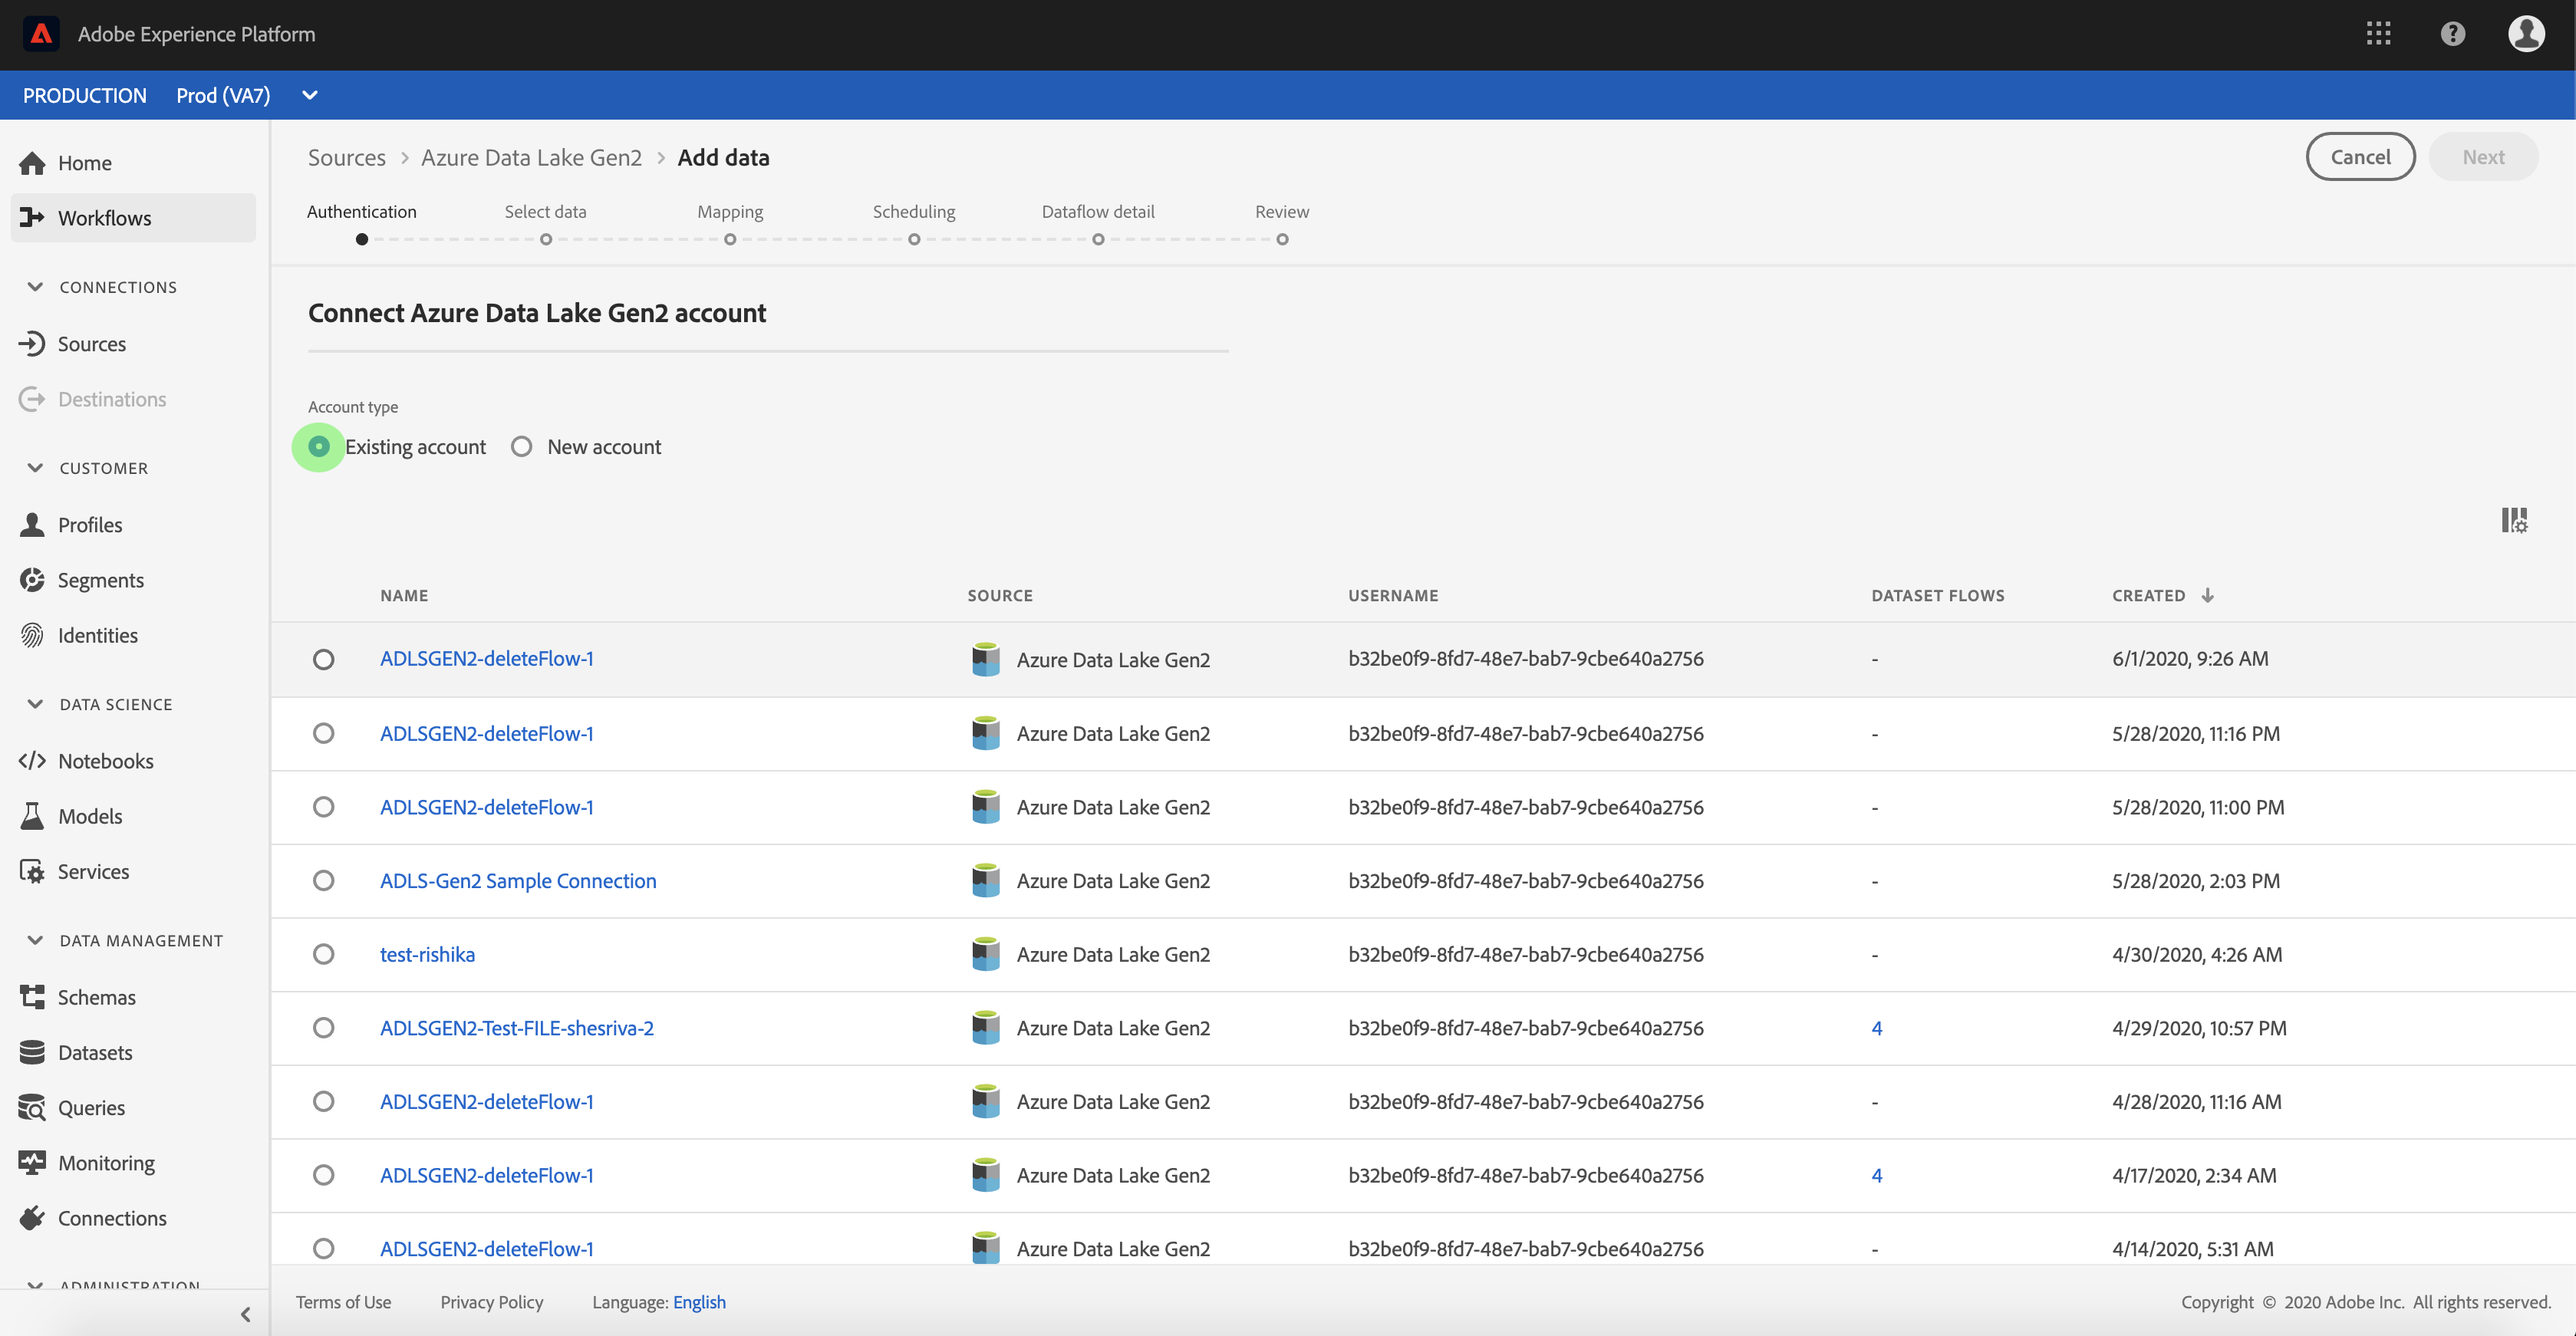The height and width of the screenshot is (1336, 2576).
Task: Open the user profile avatar
Action: 2526,34
